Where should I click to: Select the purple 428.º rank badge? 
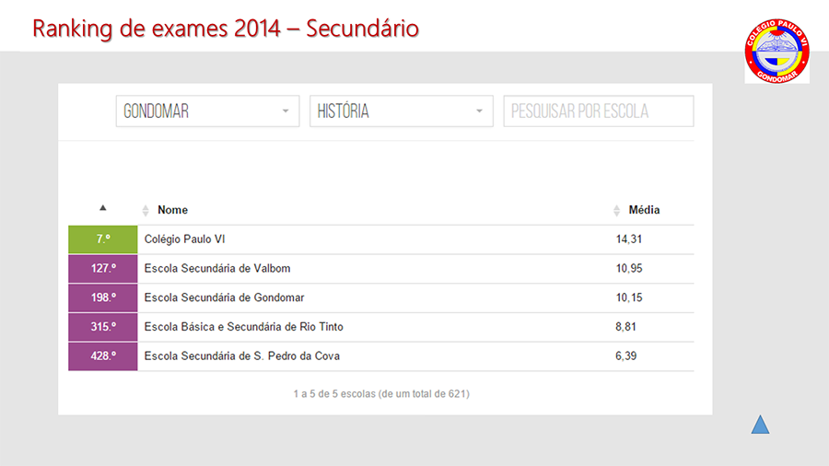(x=103, y=356)
